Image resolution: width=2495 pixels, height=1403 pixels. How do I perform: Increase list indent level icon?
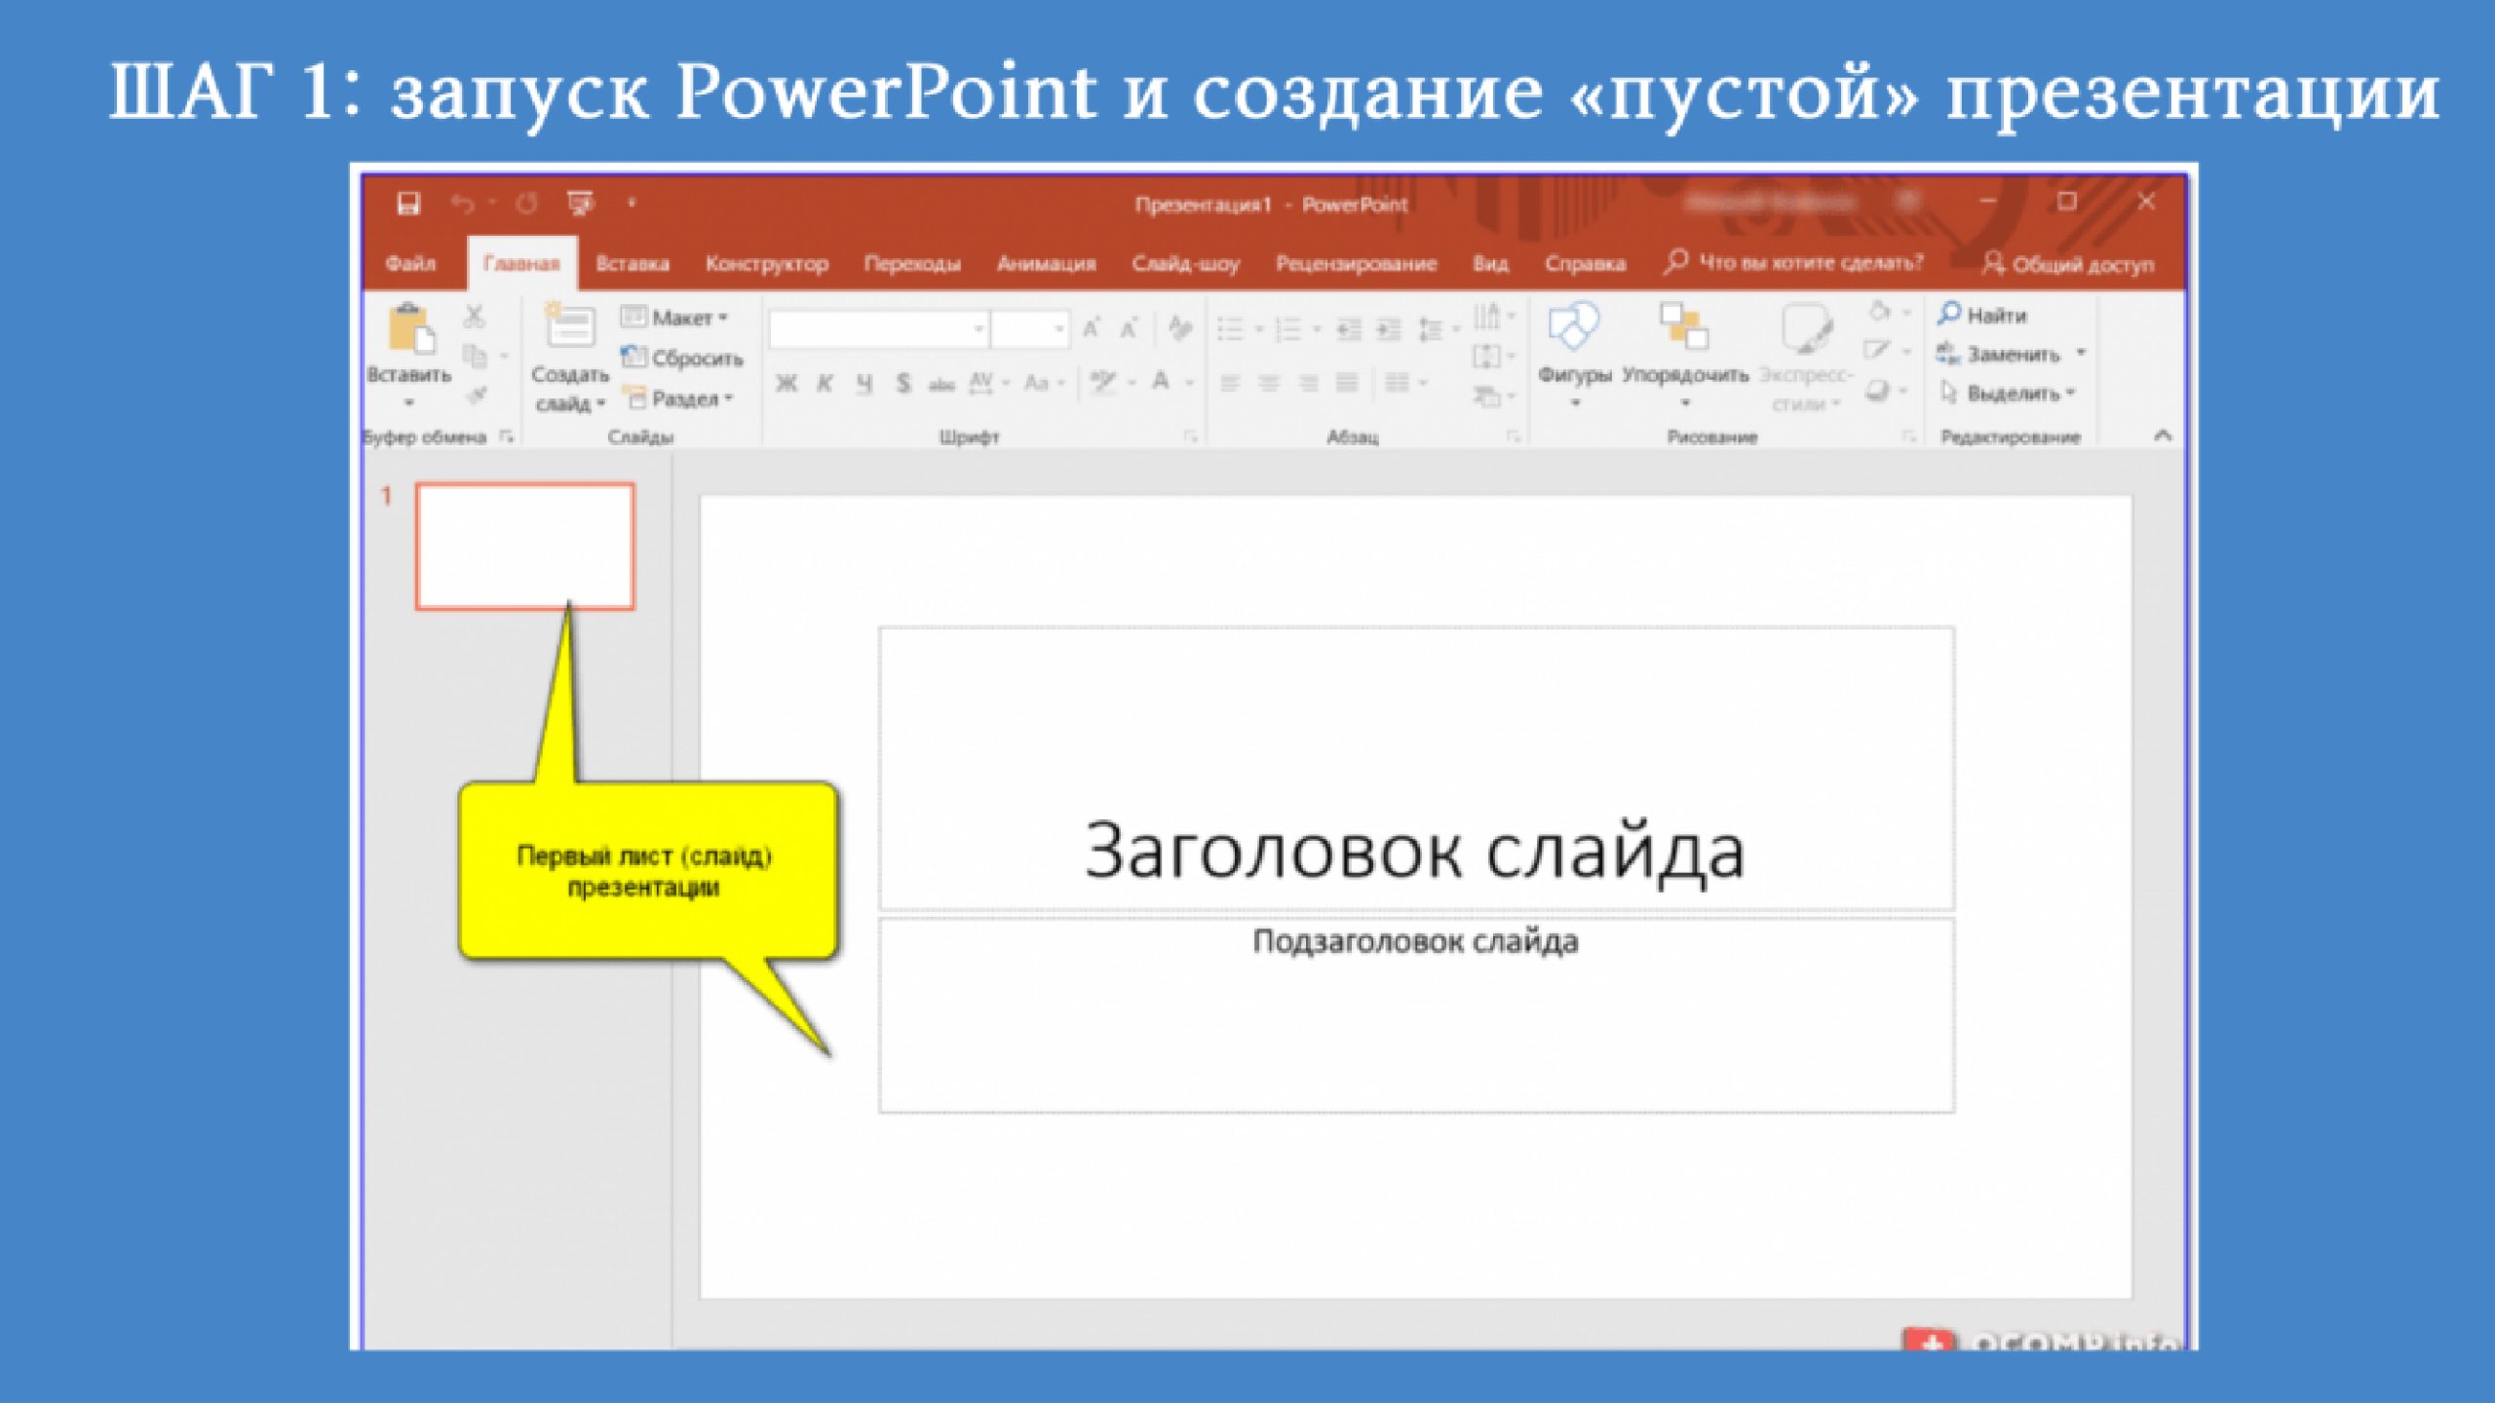click(x=1388, y=329)
